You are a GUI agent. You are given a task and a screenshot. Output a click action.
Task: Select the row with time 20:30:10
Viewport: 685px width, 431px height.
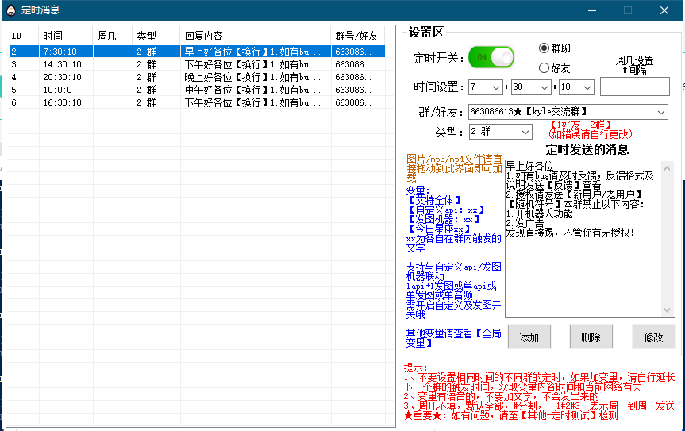pos(198,77)
